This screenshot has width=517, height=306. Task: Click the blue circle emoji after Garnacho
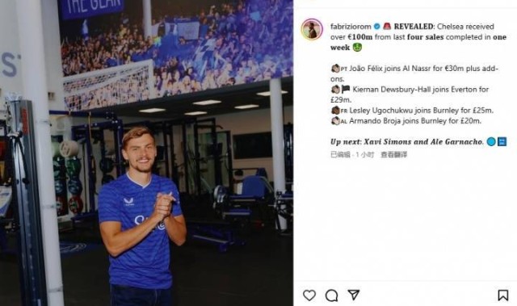pyautogui.click(x=491, y=141)
